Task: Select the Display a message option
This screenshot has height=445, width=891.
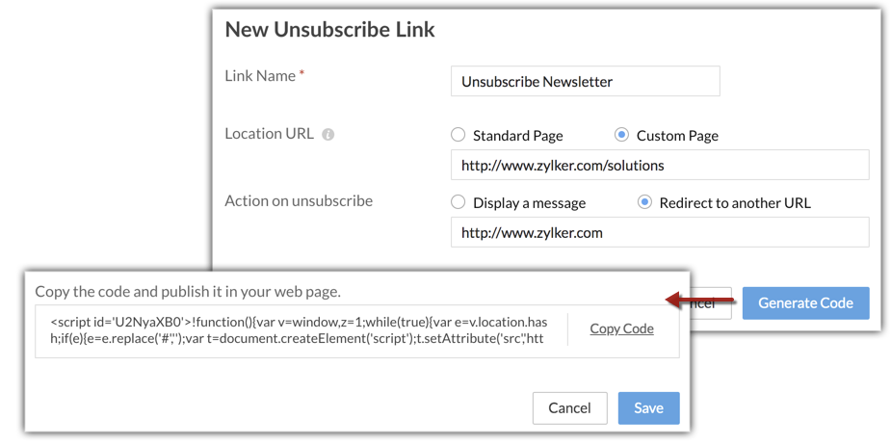Action: click(459, 202)
